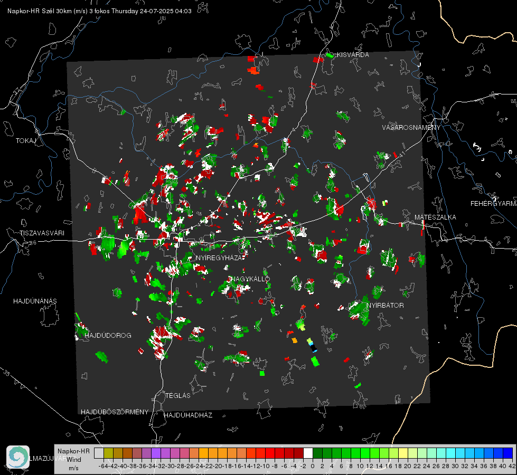Click the NYÍRBÁTOR city label

(x=385, y=306)
